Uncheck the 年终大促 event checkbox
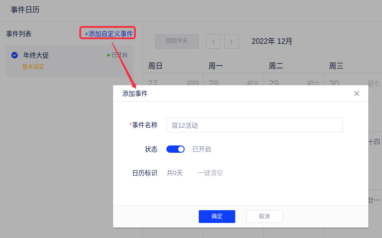The height and width of the screenshot is (238, 382). coord(15,55)
